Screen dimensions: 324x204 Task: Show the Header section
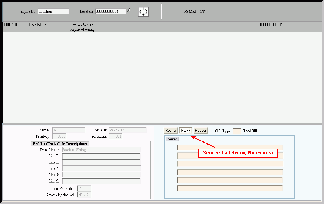pos(201,131)
